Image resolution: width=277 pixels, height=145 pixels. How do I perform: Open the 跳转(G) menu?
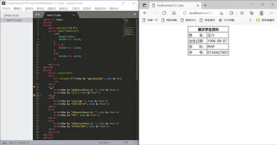tap(64, 8)
